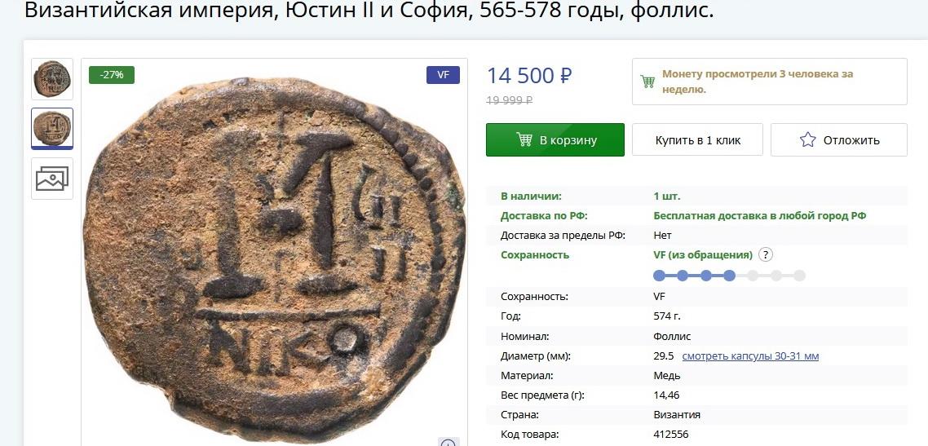Click the green Сохранность label
Screen dimensions: 928x446
pyautogui.click(x=535, y=255)
